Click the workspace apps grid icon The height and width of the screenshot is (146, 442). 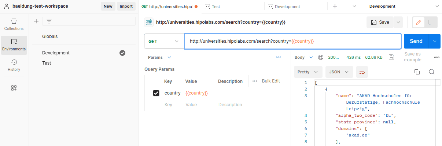tap(14, 88)
